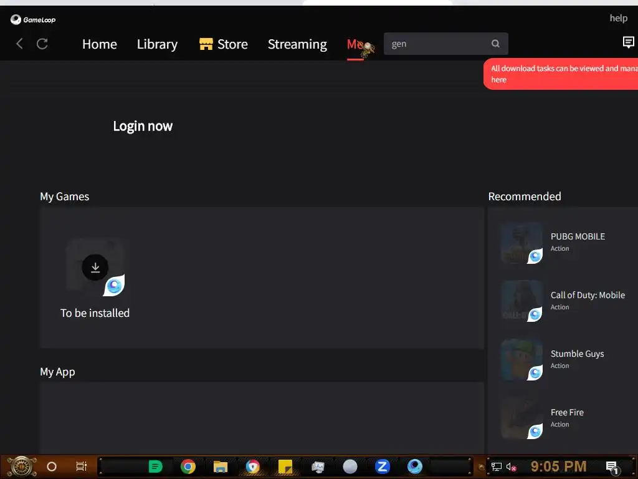Click the download arrow on pending game
The width and height of the screenshot is (638, 479).
coord(95,268)
